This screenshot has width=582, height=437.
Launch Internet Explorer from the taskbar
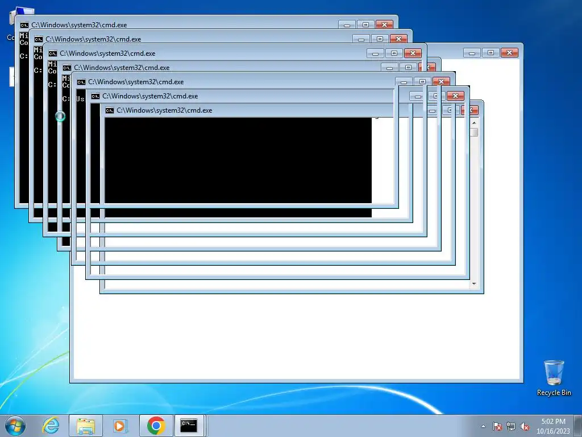(51, 426)
